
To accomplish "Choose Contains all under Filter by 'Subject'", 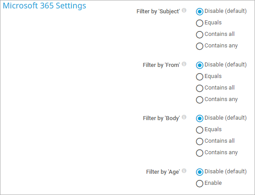I will coord(200,35).
